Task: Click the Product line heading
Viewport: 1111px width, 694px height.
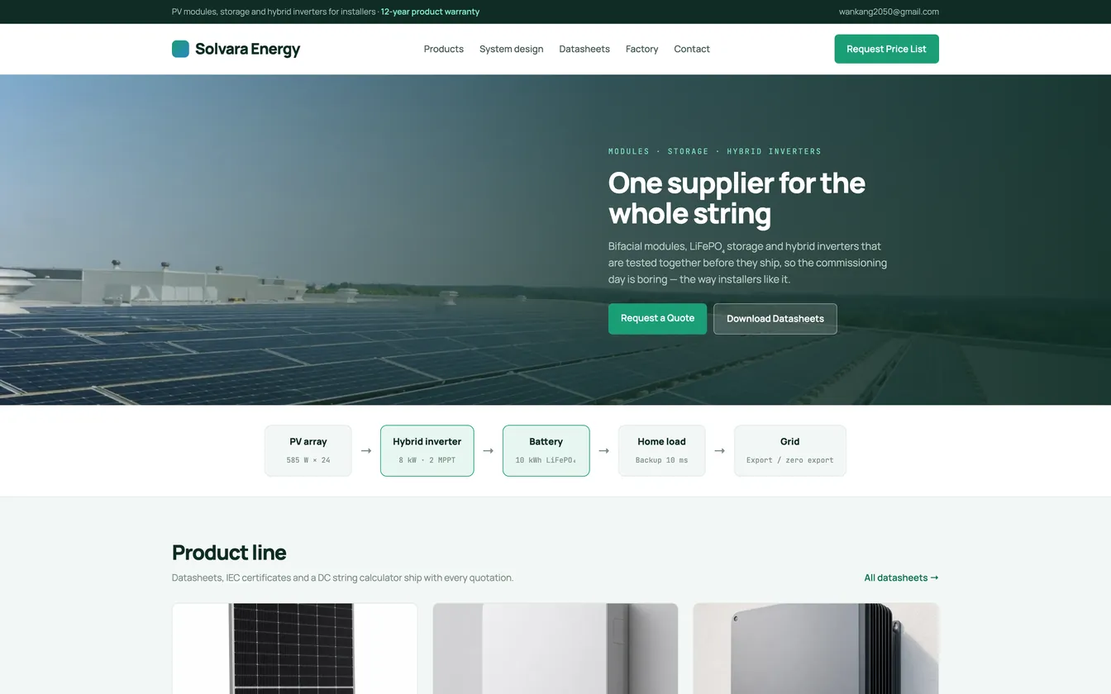Action: point(229,552)
